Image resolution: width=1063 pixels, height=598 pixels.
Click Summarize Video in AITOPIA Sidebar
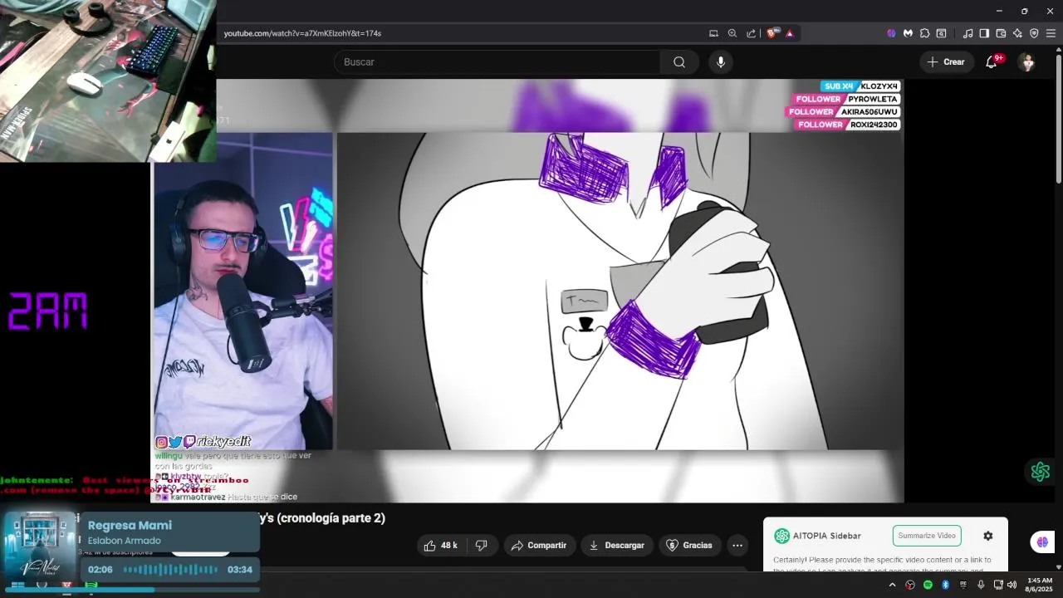point(927,536)
